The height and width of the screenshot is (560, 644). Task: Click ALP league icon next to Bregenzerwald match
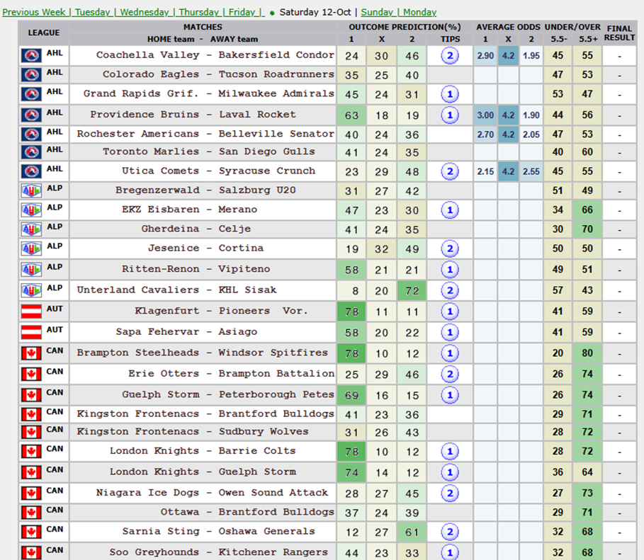pyautogui.click(x=31, y=190)
